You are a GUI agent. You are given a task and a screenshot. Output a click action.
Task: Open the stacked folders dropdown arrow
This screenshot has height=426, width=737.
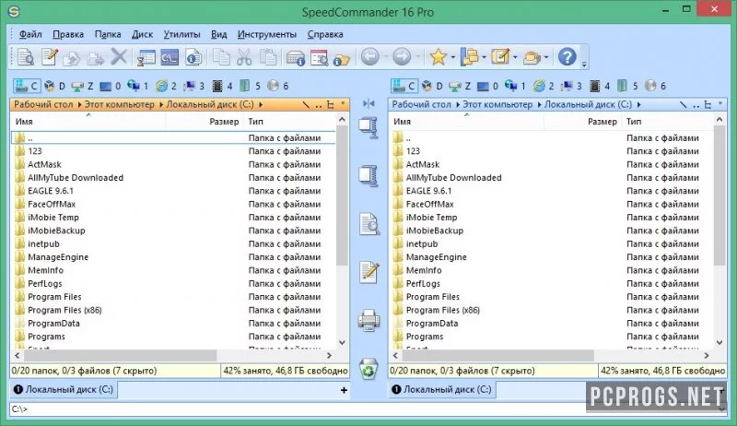pyautogui.click(x=546, y=58)
